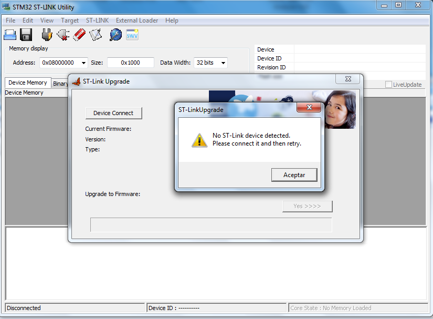Click the Program and verify icon
The image size is (433, 319).
click(x=96, y=35)
